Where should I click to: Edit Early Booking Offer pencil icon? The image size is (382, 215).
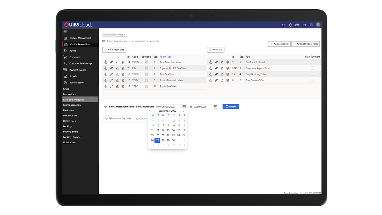[216, 74]
